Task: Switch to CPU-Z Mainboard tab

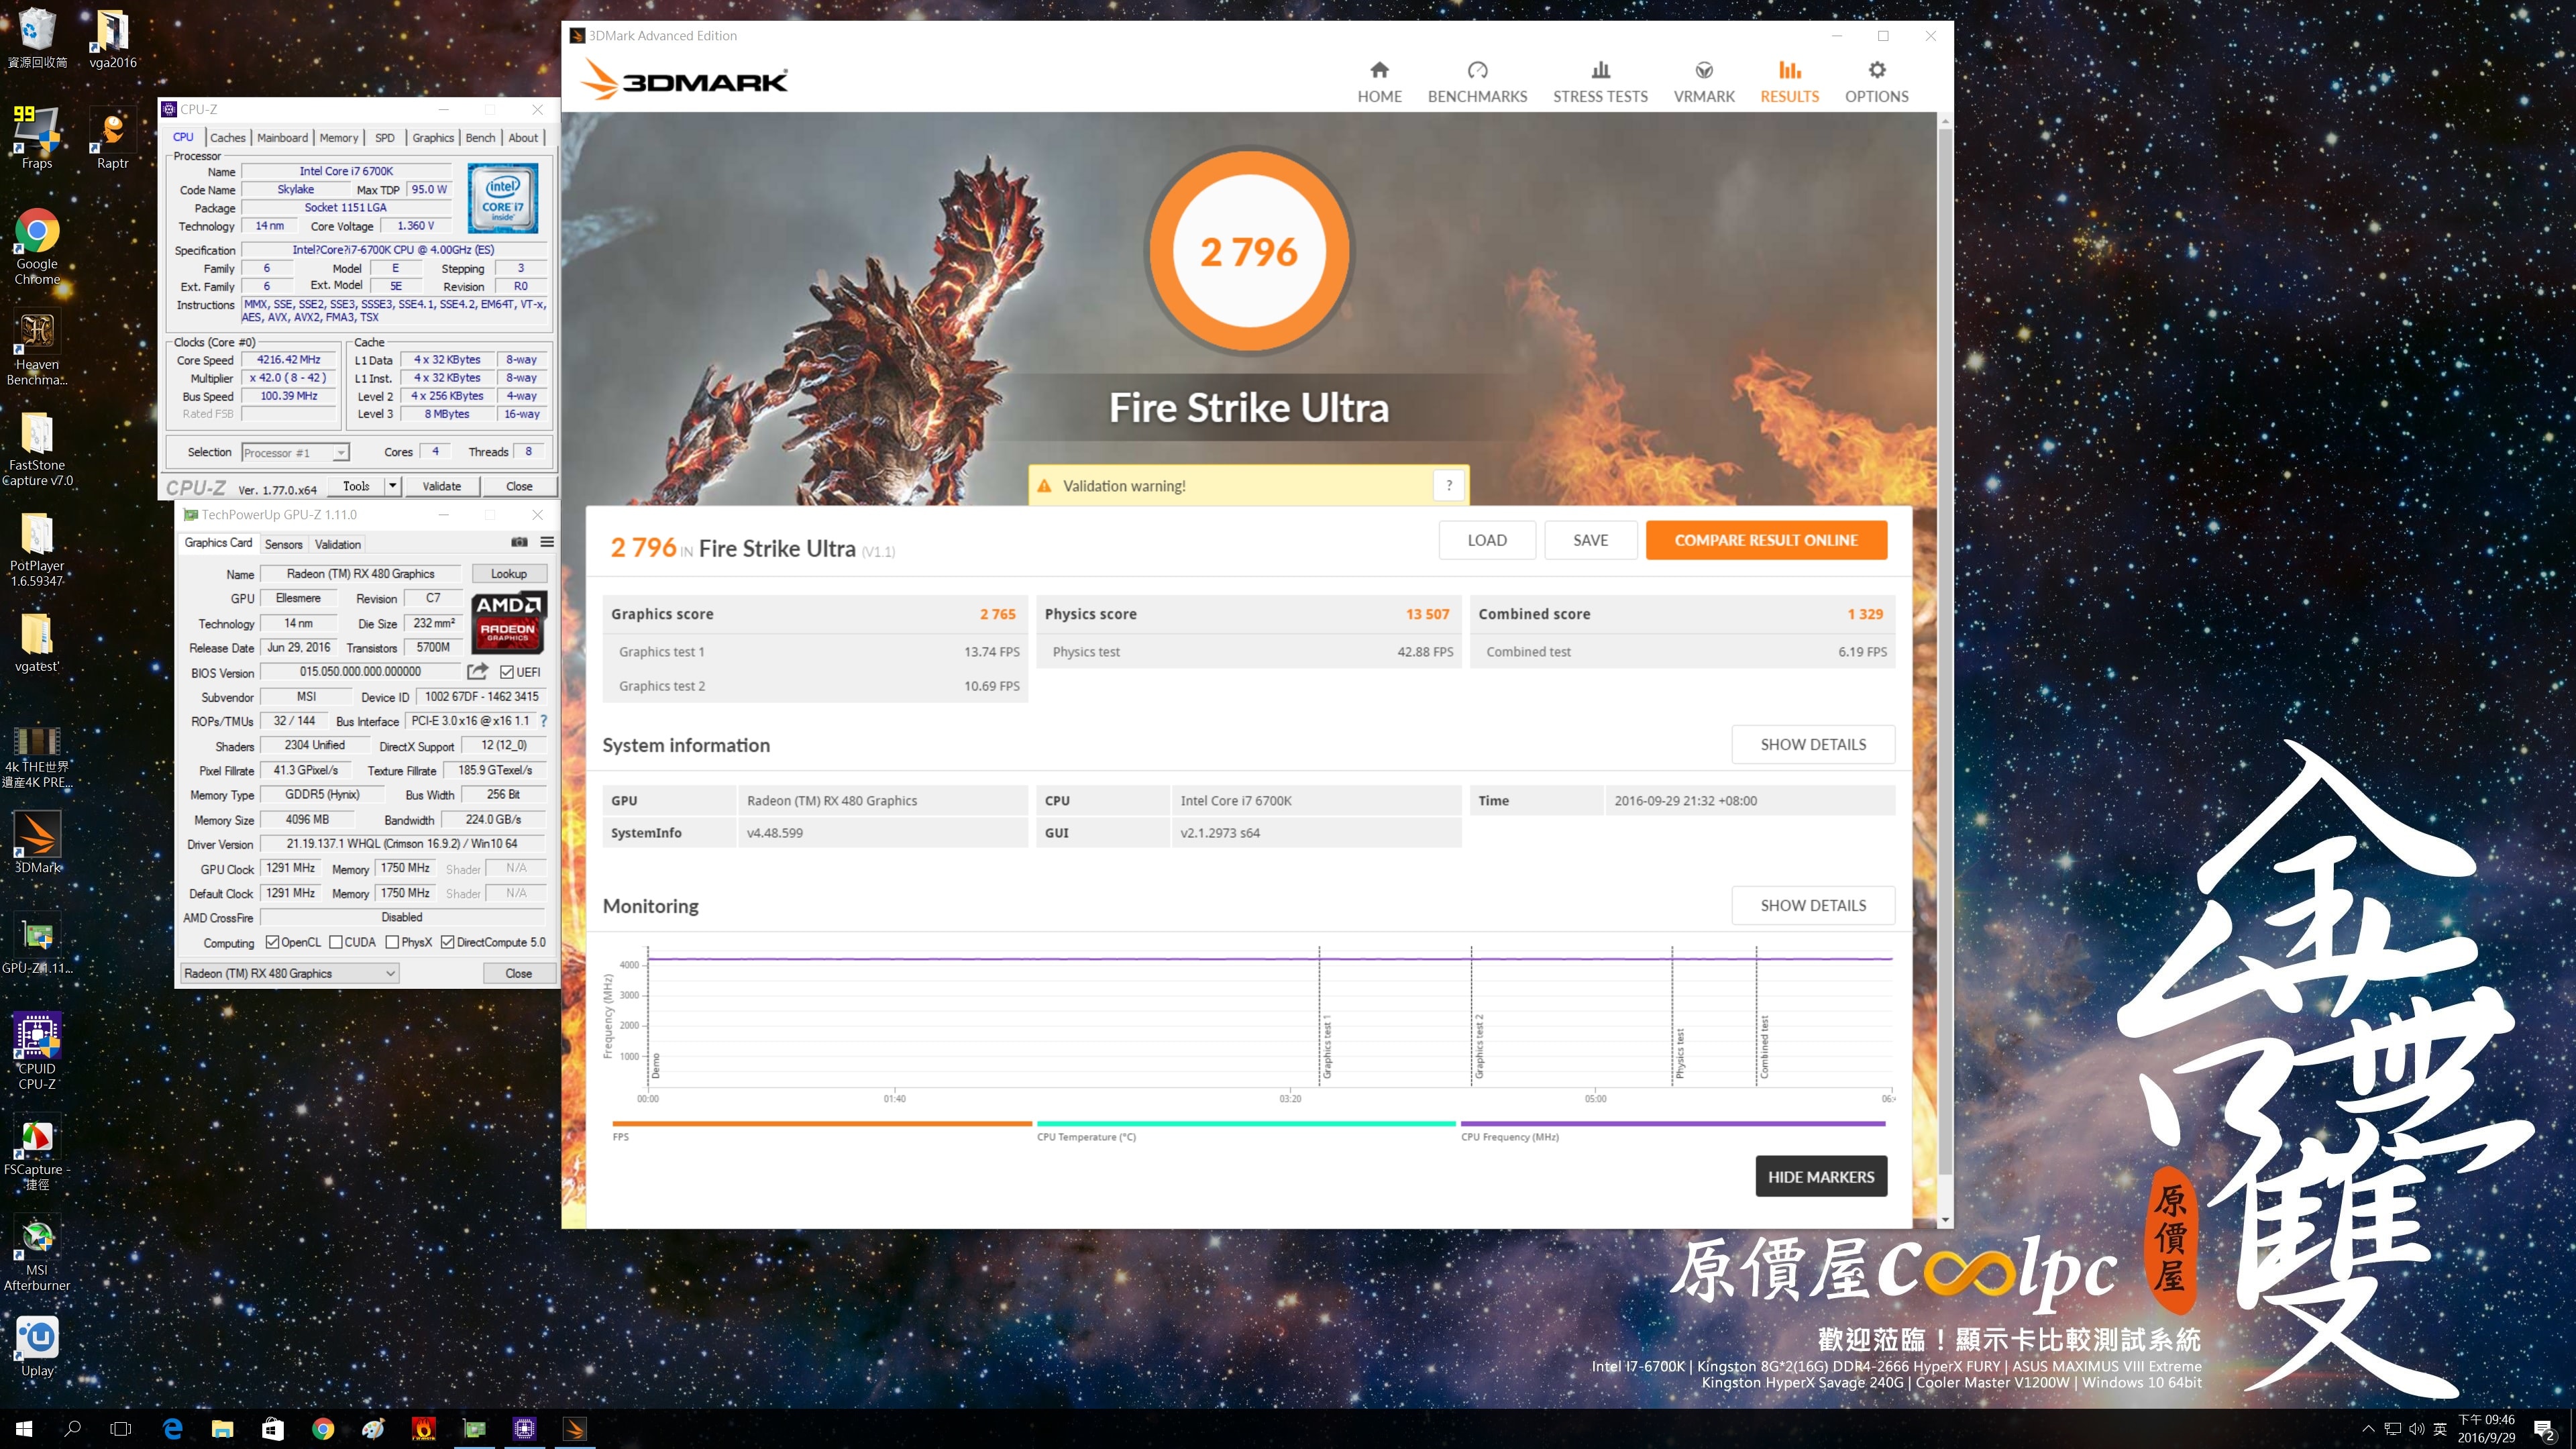Action: [x=283, y=138]
